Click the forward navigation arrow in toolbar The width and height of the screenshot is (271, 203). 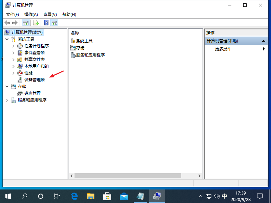[15, 23]
